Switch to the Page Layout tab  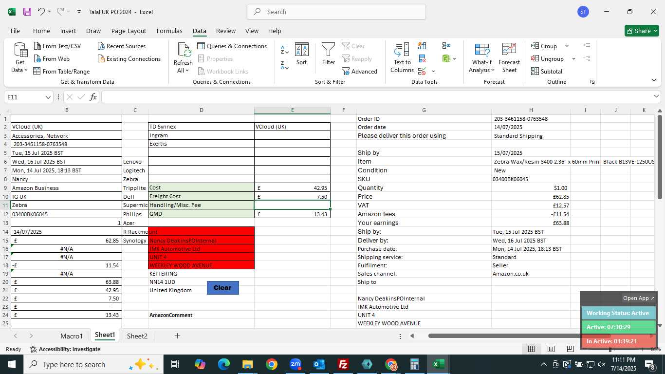click(x=129, y=31)
